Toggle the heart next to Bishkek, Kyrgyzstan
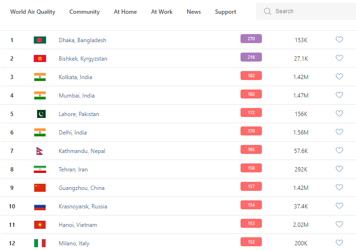 [x=339, y=58]
